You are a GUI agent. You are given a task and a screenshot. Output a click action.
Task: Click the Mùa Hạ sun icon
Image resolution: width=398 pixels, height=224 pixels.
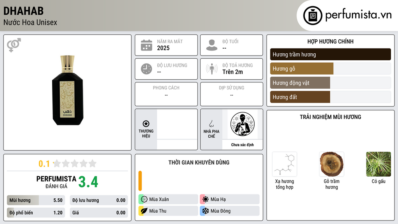206,199
